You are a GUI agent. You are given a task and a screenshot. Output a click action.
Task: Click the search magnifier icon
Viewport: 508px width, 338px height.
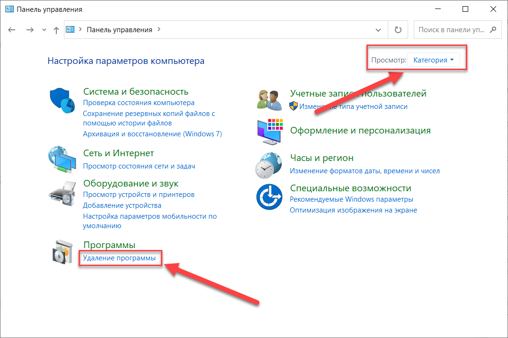point(493,29)
